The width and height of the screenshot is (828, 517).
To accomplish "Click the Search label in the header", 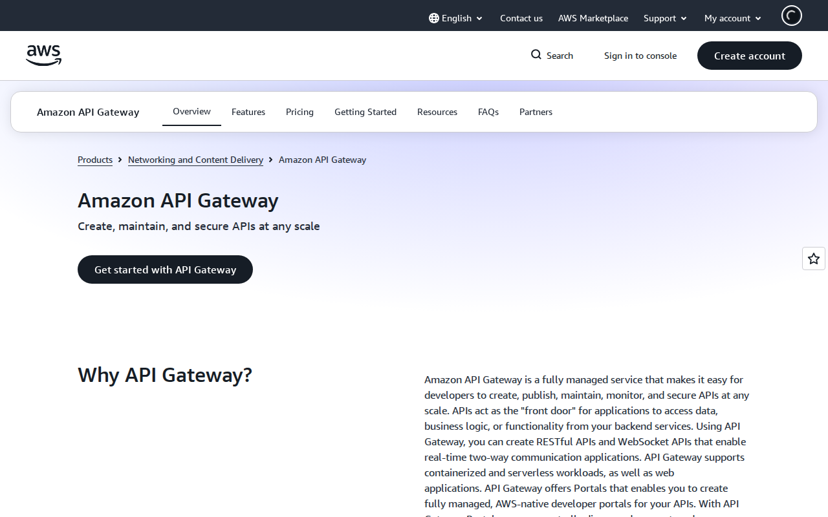I will pos(560,56).
